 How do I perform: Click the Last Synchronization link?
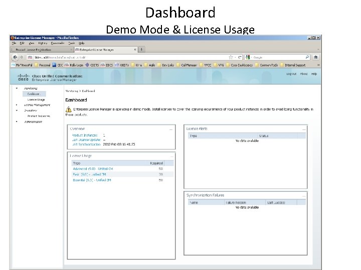click(x=86, y=144)
